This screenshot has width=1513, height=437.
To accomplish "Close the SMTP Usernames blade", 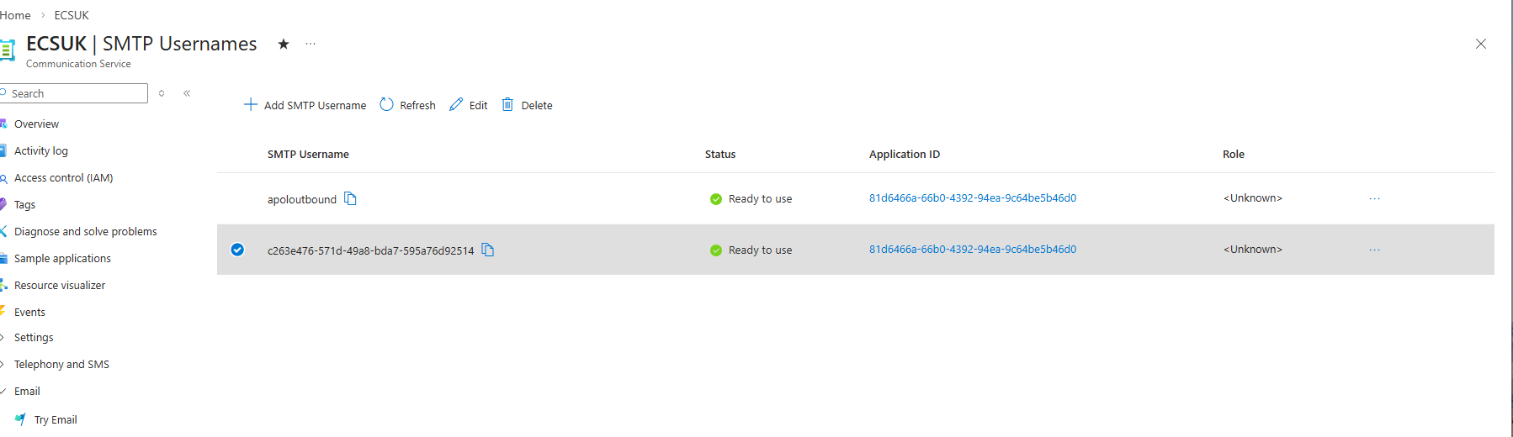I will point(1481,44).
